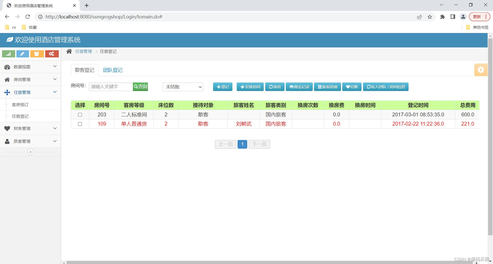Click the 结账 checkout button

(352, 87)
